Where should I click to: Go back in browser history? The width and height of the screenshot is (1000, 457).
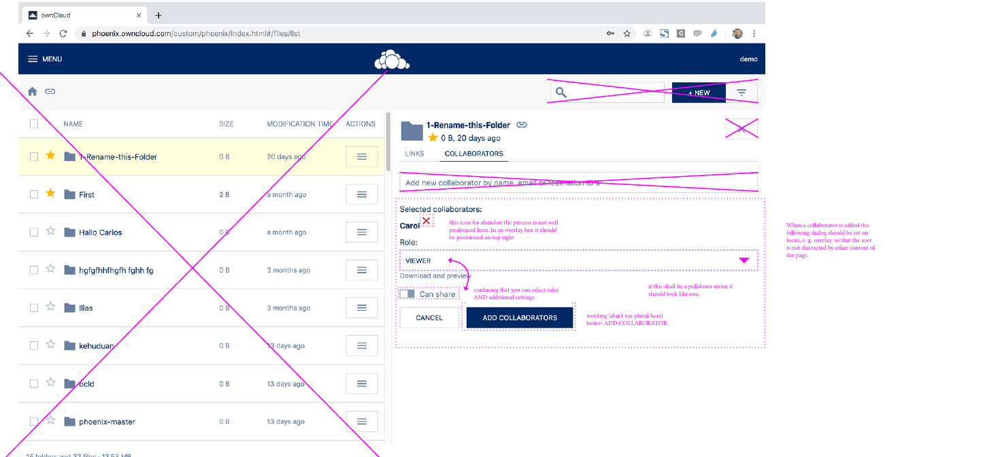click(29, 33)
